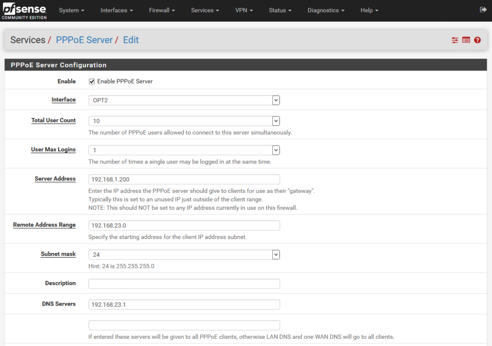Screen dimensions: 492x346
Task: Click the Server Address input field
Action: [184, 179]
